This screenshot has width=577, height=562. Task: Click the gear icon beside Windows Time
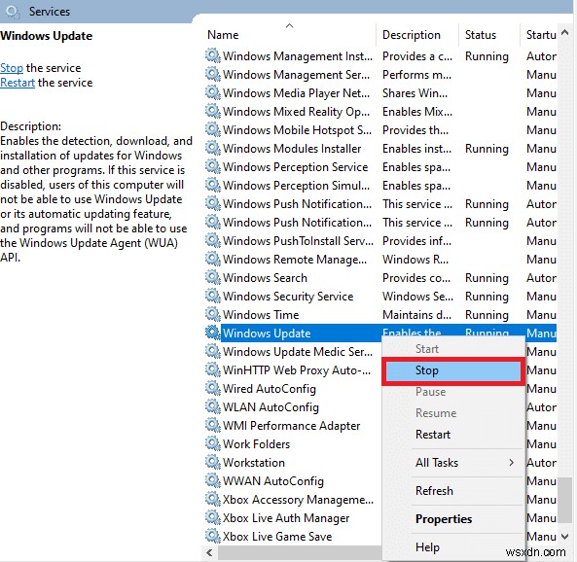click(x=213, y=314)
